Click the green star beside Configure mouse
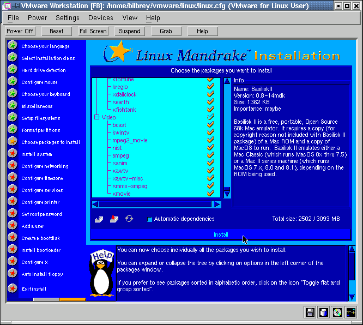Viewport: 363px width, 325px height. click(12, 82)
